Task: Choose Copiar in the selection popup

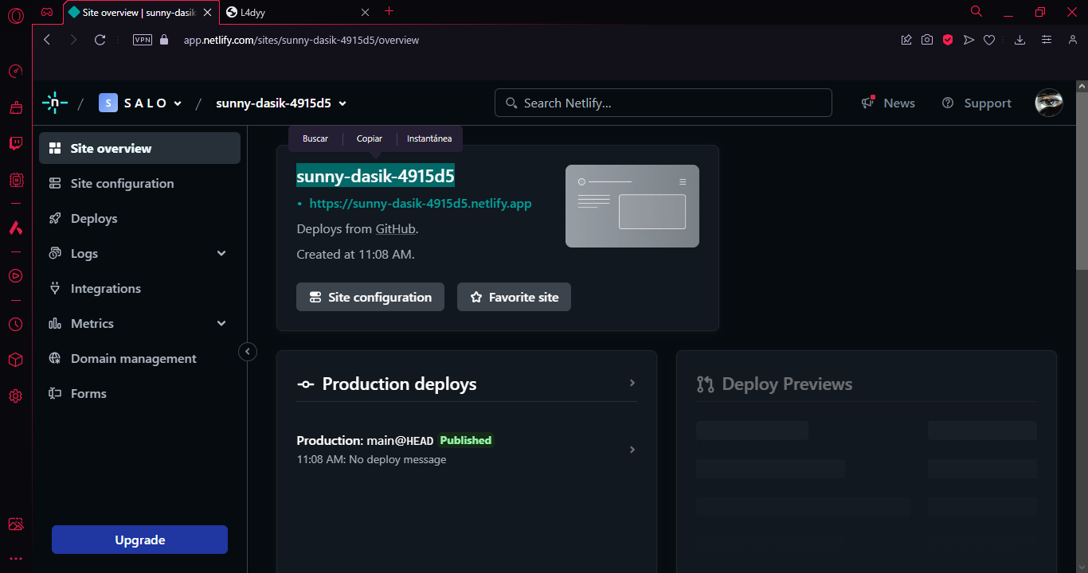Action: point(370,138)
